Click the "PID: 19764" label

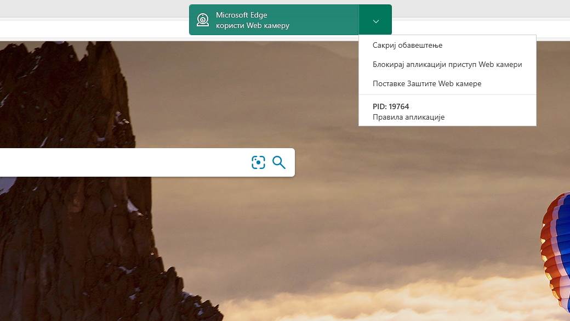point(391,106)
